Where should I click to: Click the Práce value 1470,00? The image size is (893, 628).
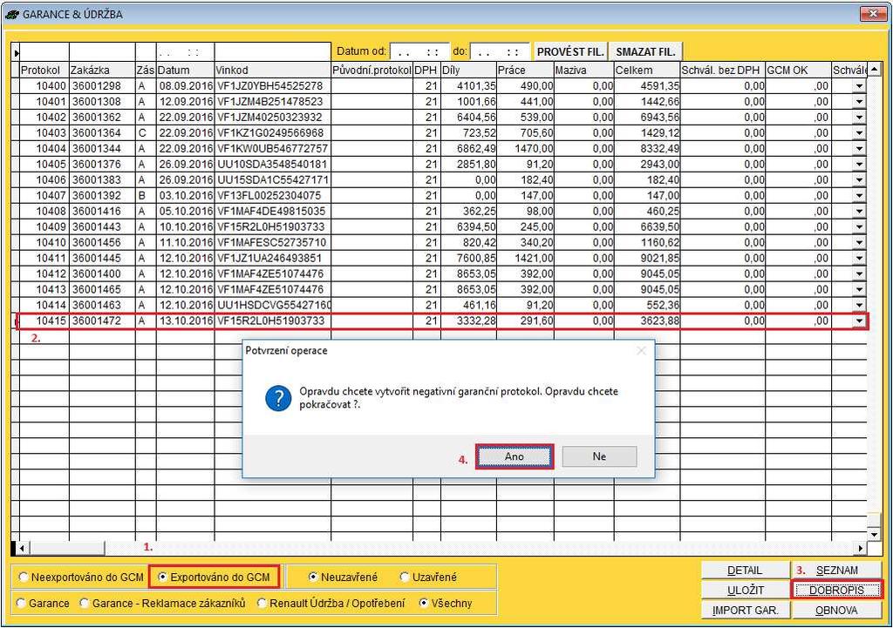pos(525,148)
